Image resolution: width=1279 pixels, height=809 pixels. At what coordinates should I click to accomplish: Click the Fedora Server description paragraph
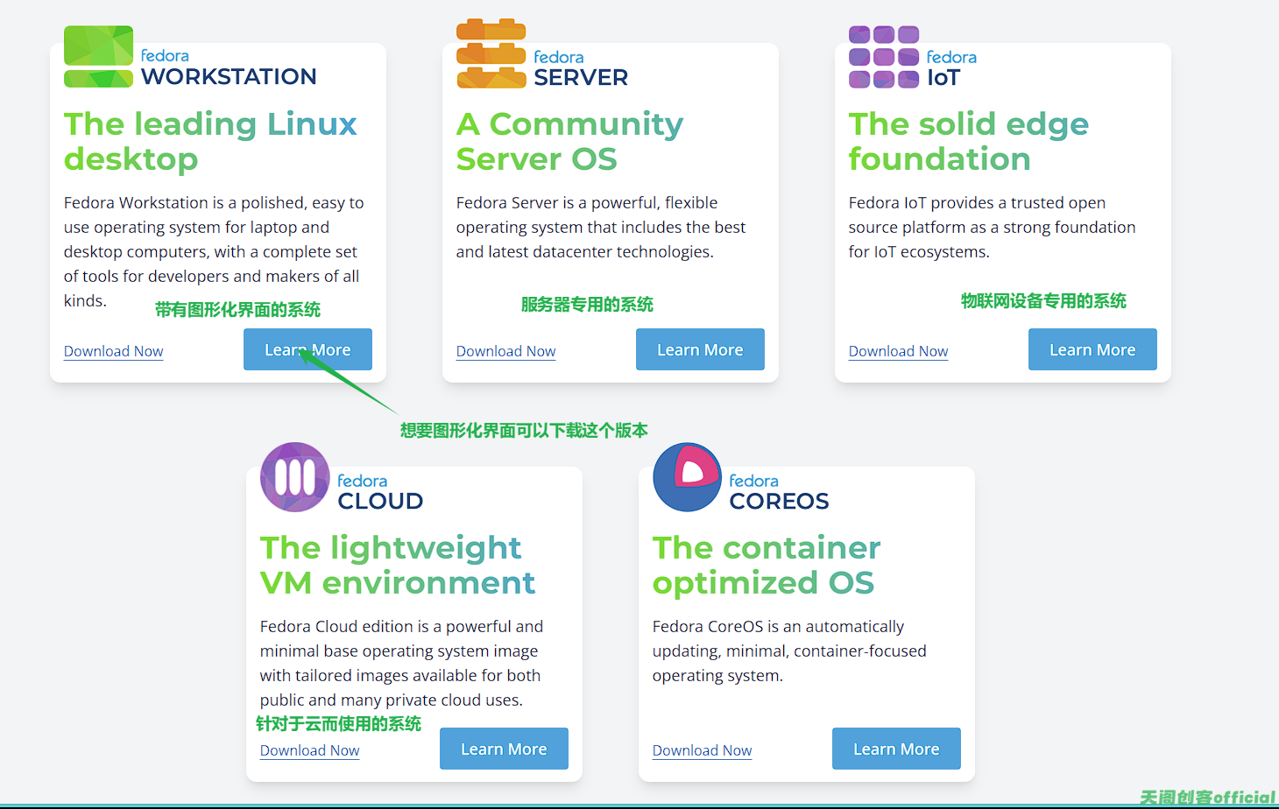(601, 227)
